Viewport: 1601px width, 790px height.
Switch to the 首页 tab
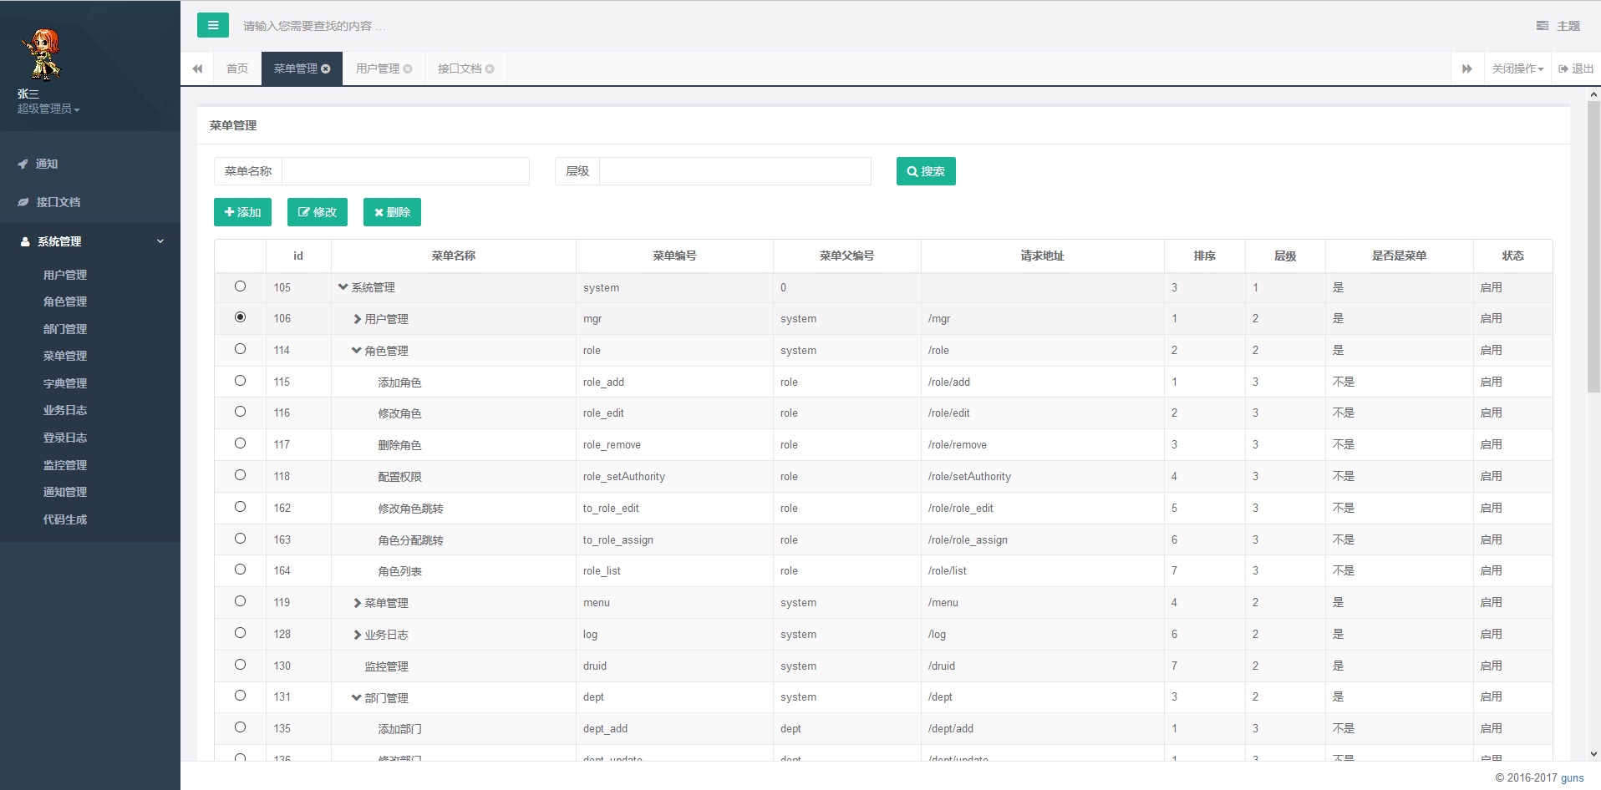pyautogui.click(x=237, y=68)
